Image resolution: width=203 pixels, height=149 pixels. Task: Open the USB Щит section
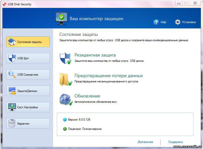(x=28, y=58)
